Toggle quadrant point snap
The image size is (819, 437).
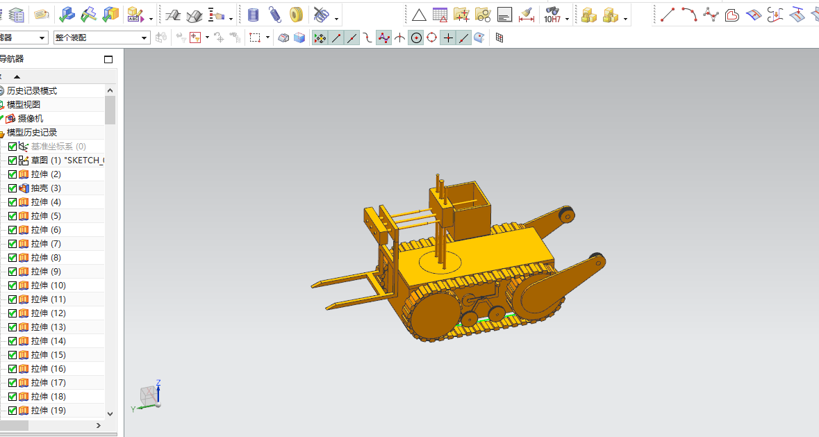click(432, 38)
